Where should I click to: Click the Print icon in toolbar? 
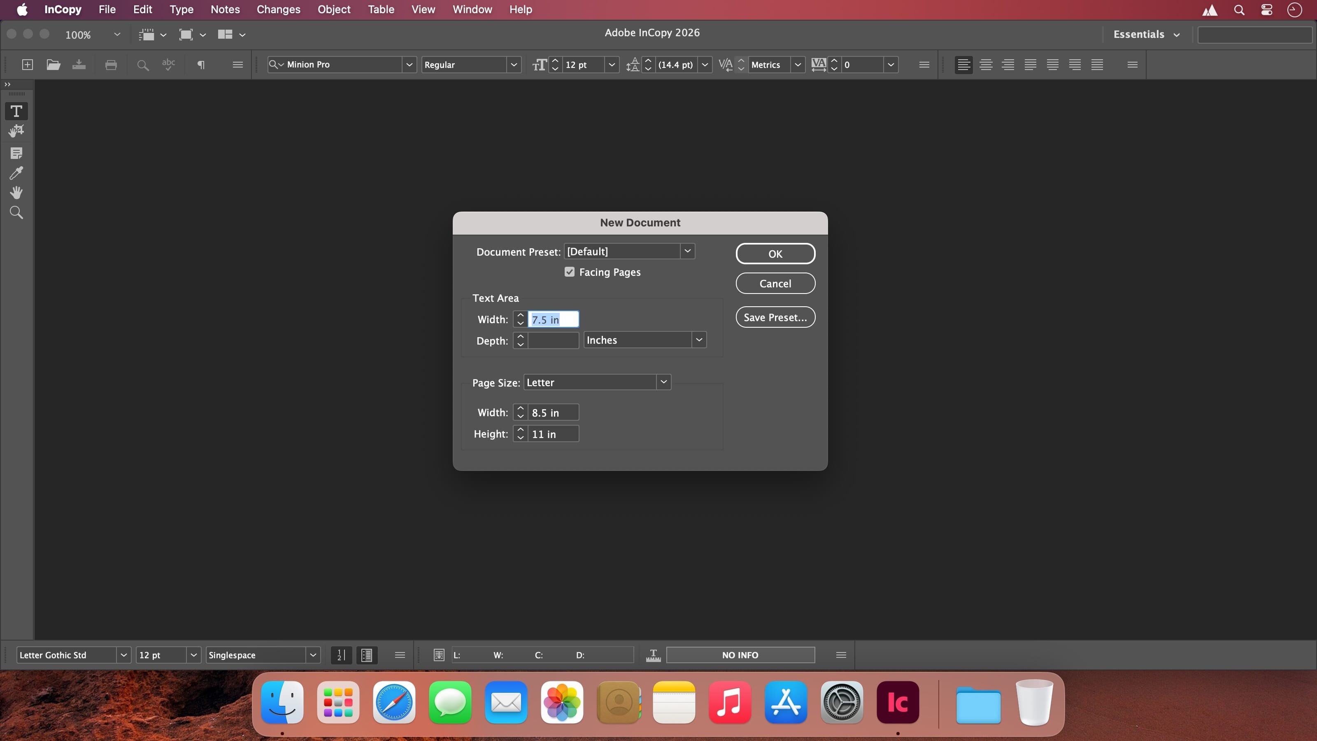pyautogui.click(x=110, y=65)
